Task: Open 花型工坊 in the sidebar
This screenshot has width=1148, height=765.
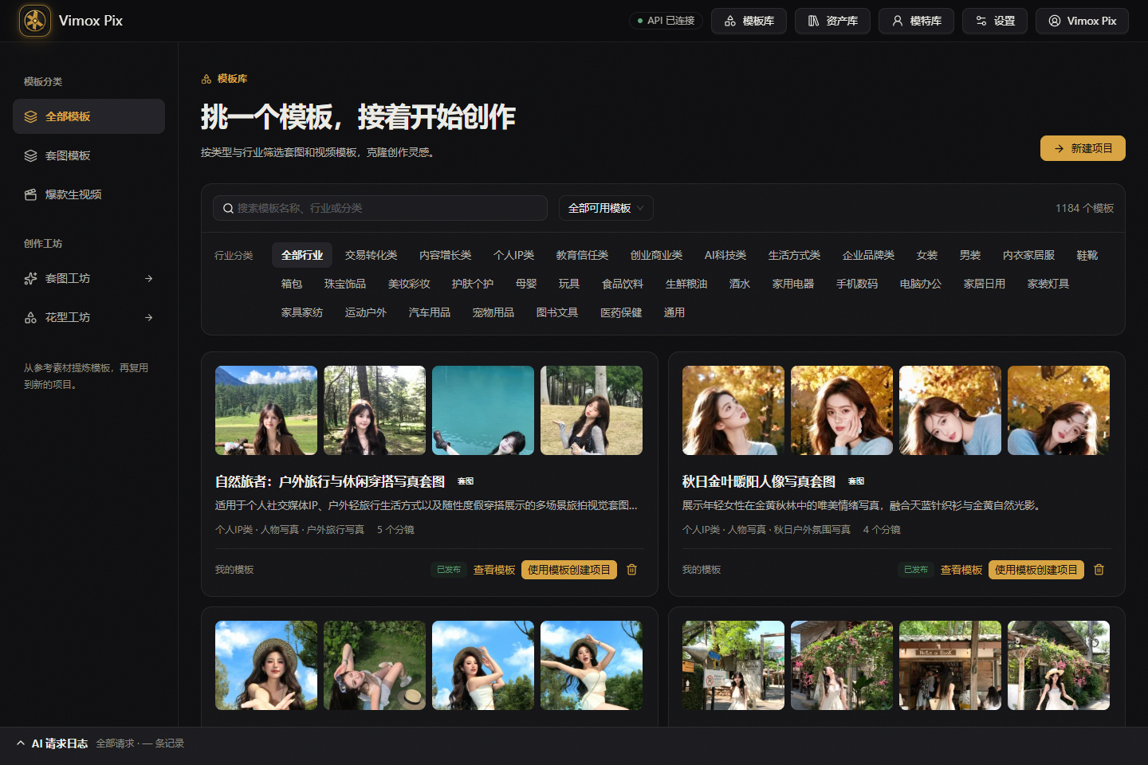Action: [88, 317]
